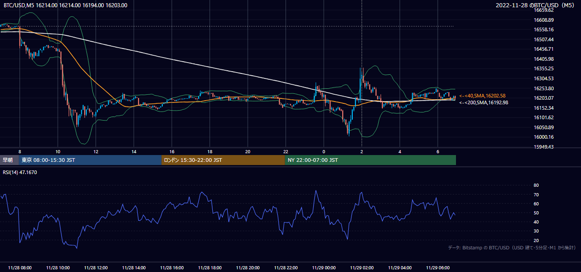Click hour label 8 under price chart
This screenshot has width=581, height=272.
(20, 151)
